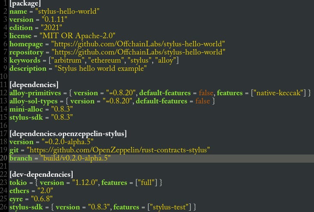Click the mini-alloc key
This screenshot has height=212, width=314.
point(26,109)
